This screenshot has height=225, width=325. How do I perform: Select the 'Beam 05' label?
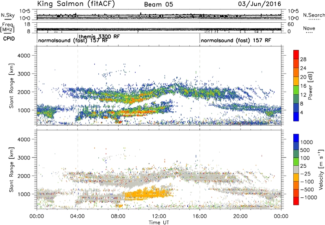(158, 4)
